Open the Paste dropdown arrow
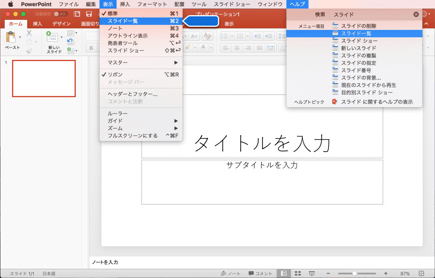This screenshot has width=435, height=278. coord(20,37)
